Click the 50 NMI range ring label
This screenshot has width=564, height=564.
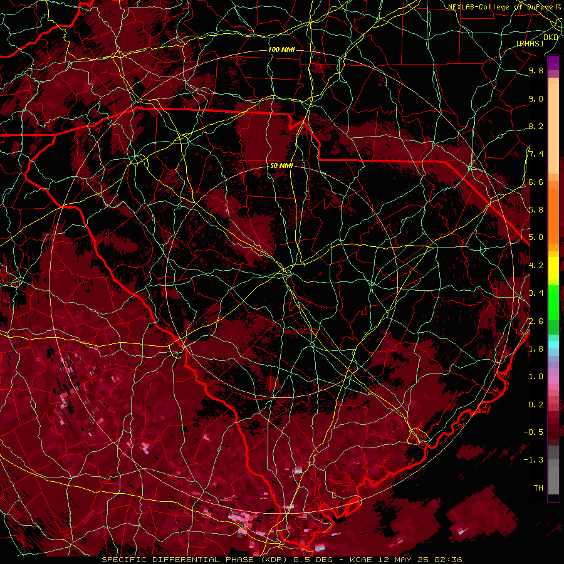281,165
